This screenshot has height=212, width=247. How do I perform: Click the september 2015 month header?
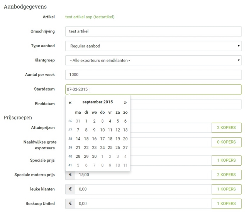[x=98, y=103]
